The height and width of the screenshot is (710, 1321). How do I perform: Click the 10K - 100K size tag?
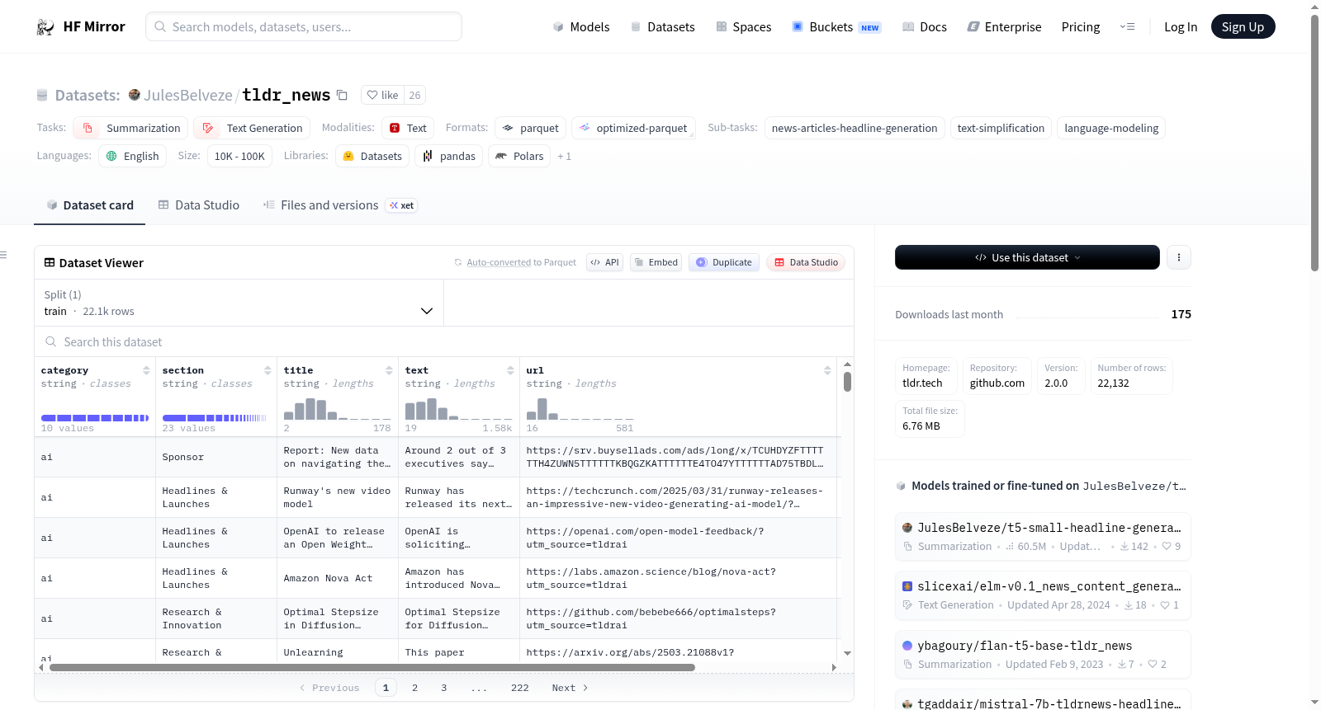tap(239, 156)
